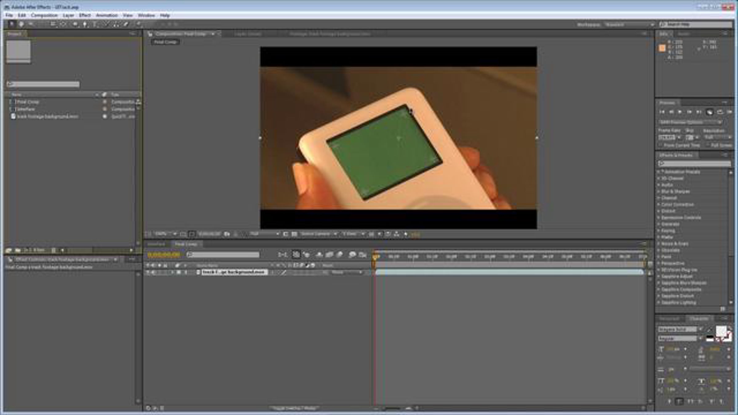738x415 pixels.
Task: Toggle region of interest in viewer
Action: (286, 234)
